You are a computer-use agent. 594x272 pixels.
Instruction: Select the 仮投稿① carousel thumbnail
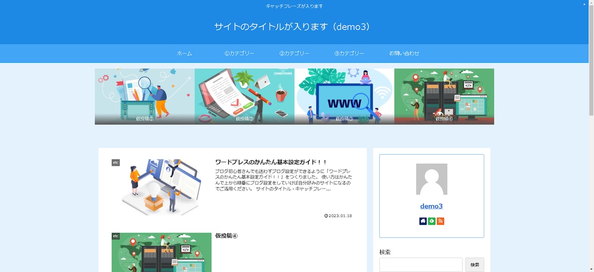(x=145, y=96)
